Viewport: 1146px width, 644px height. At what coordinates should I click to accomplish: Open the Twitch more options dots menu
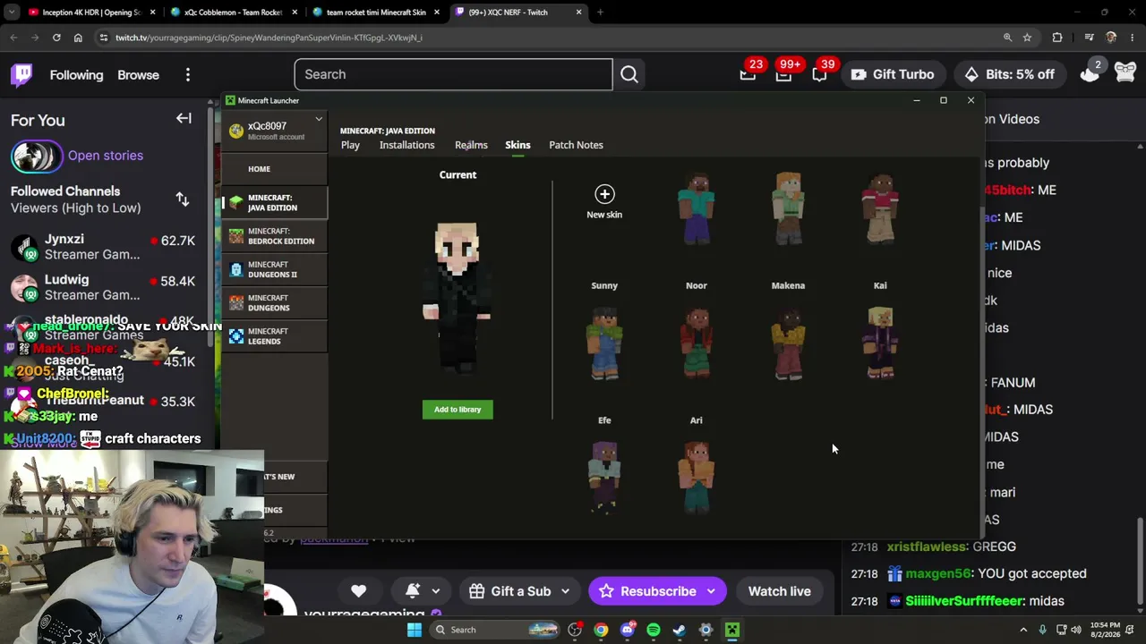pyautogui.click(x=188, y=75)
